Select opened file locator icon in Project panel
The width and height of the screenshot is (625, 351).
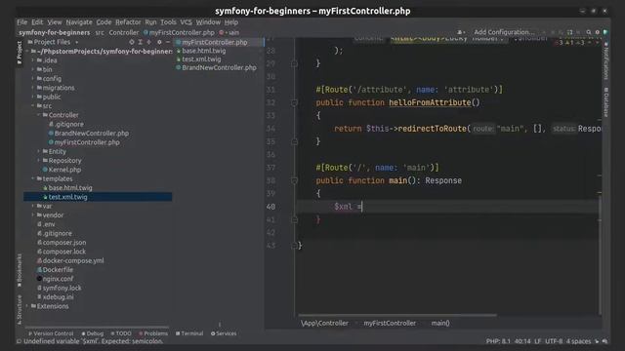pyautogui.click(x=132, y=42)
